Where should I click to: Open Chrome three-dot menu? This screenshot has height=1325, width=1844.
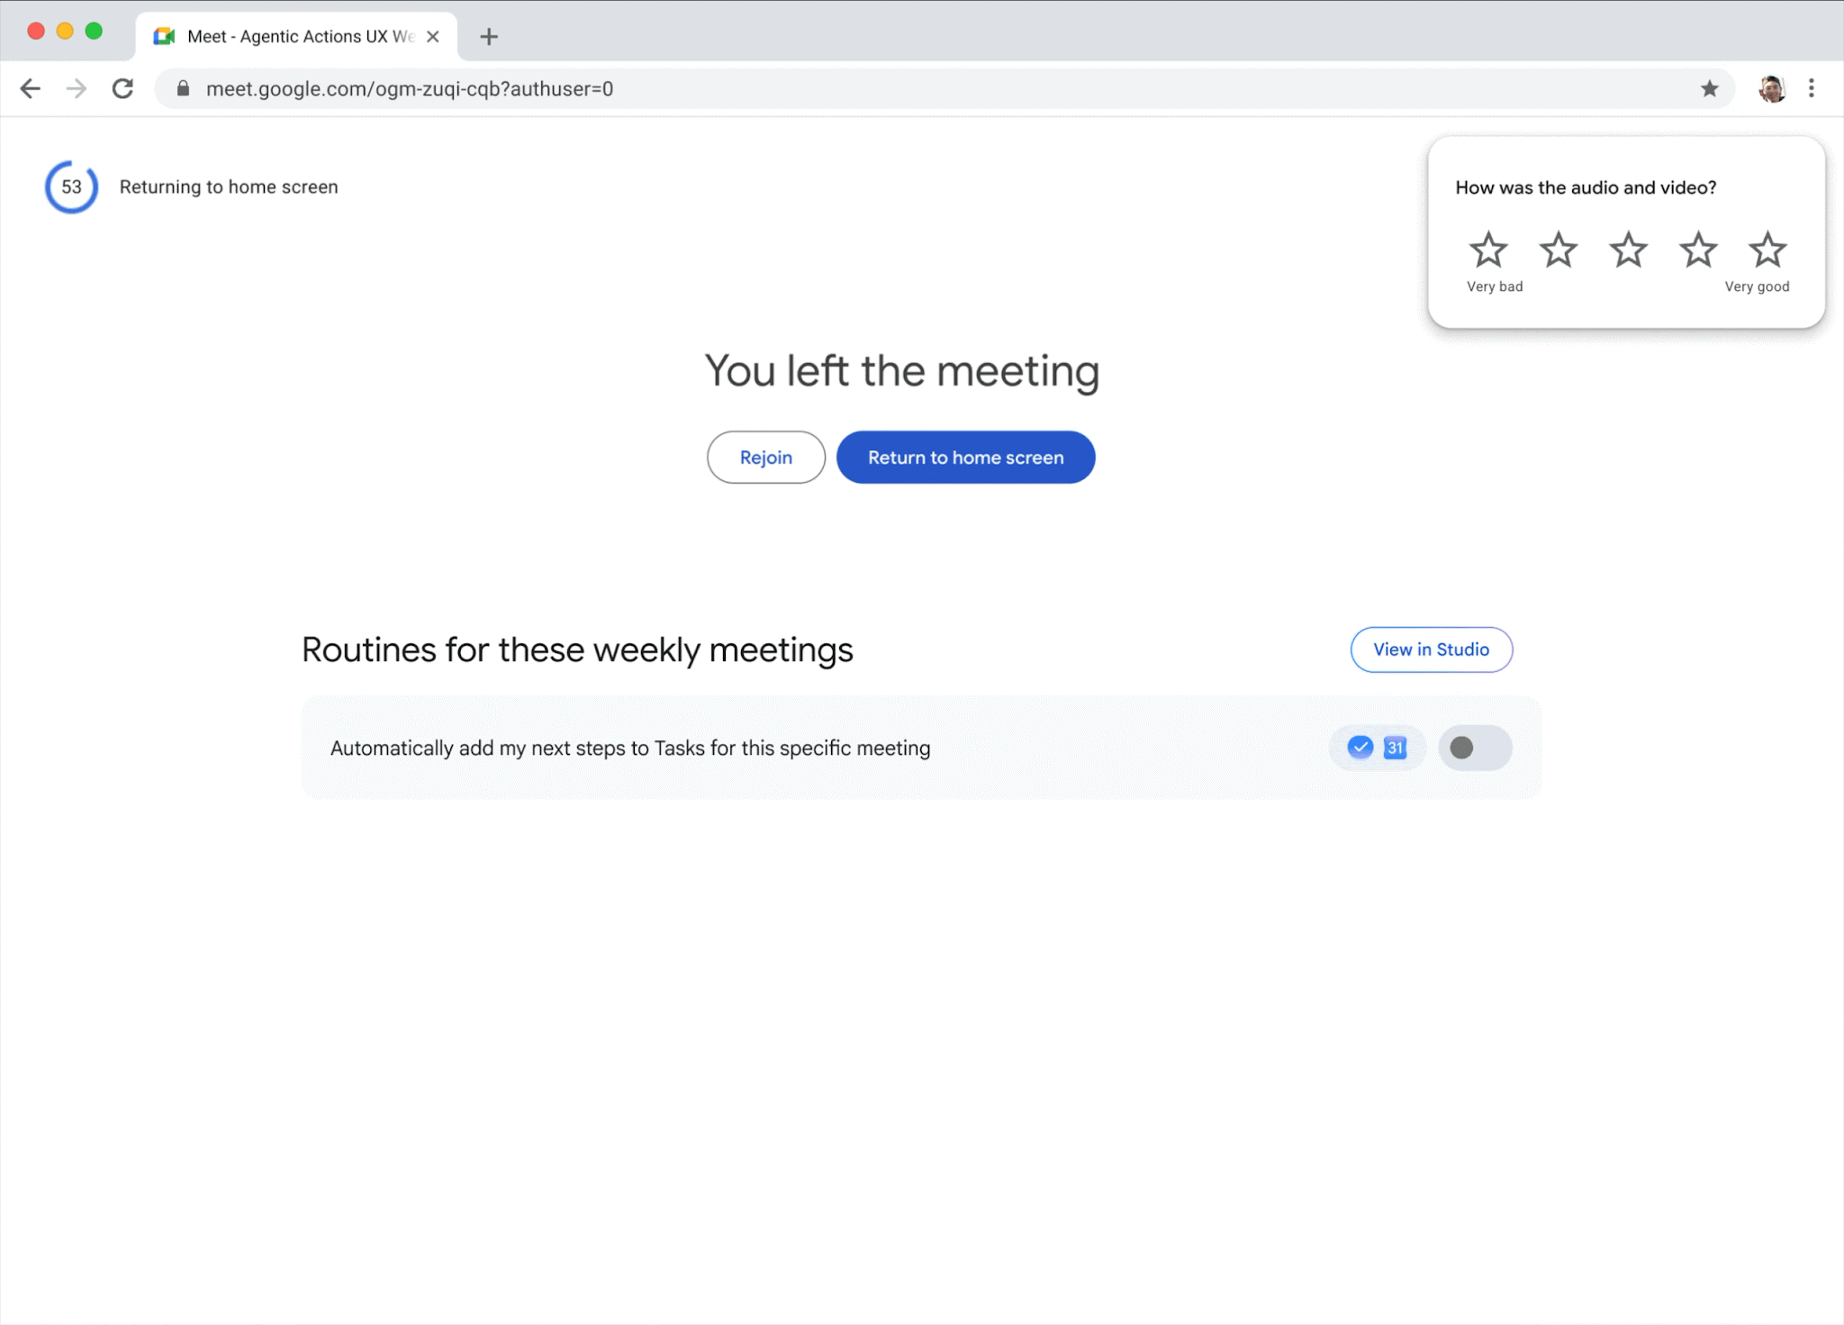[x=1812, y=88]
